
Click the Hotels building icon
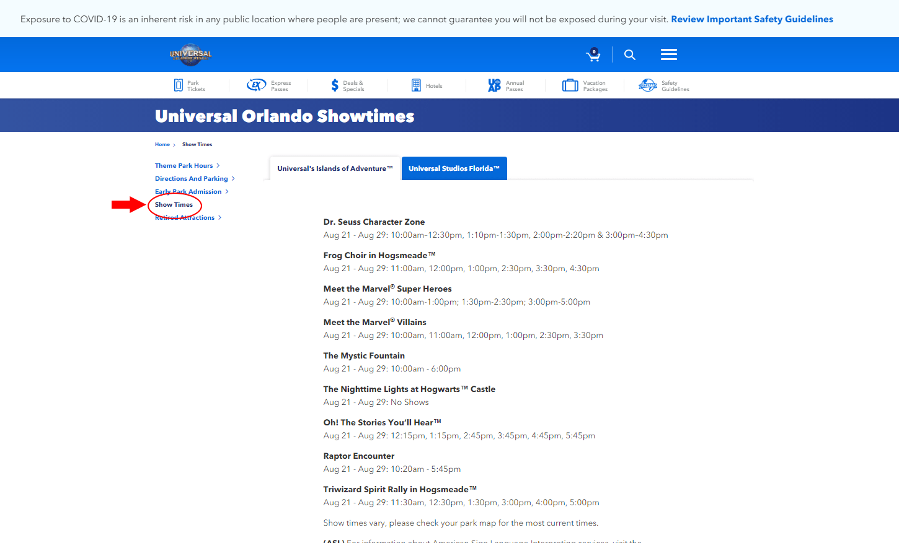pyautogui.click(x=416, y=85)
